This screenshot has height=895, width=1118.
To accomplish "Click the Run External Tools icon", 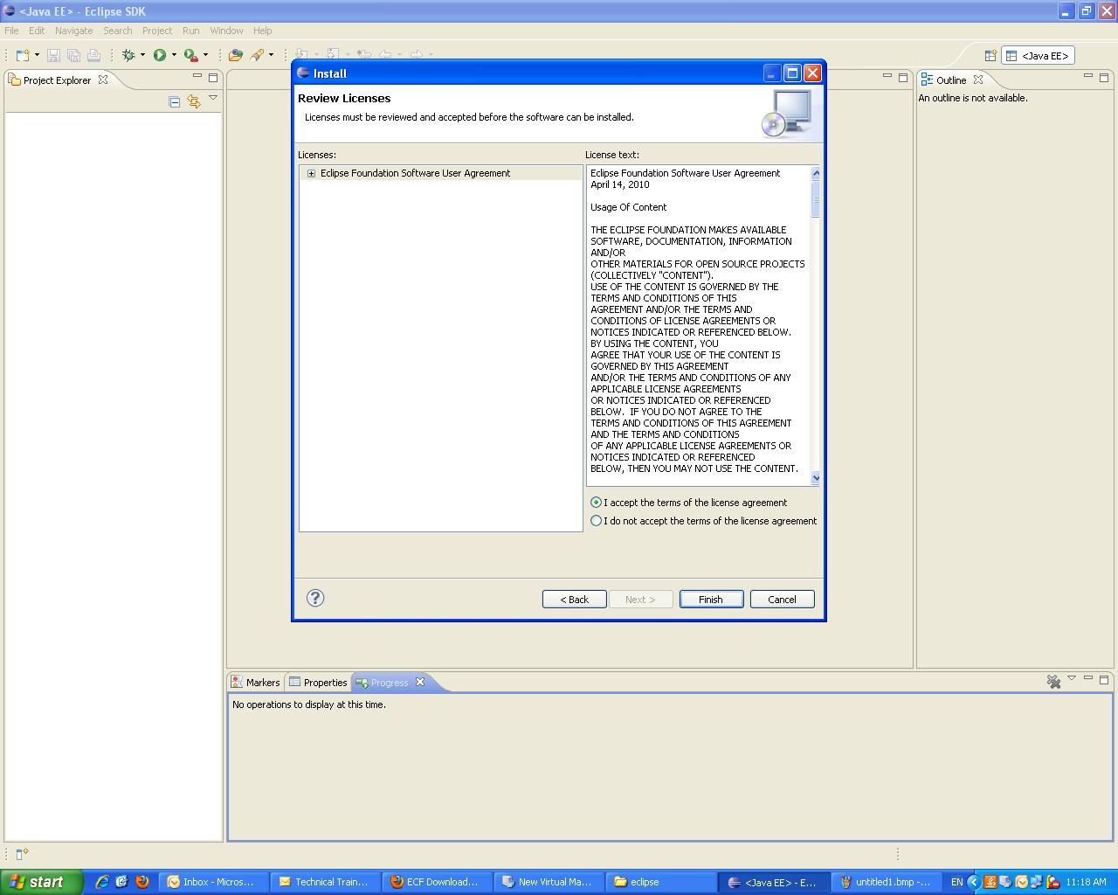I will click(x=190, y=55).
